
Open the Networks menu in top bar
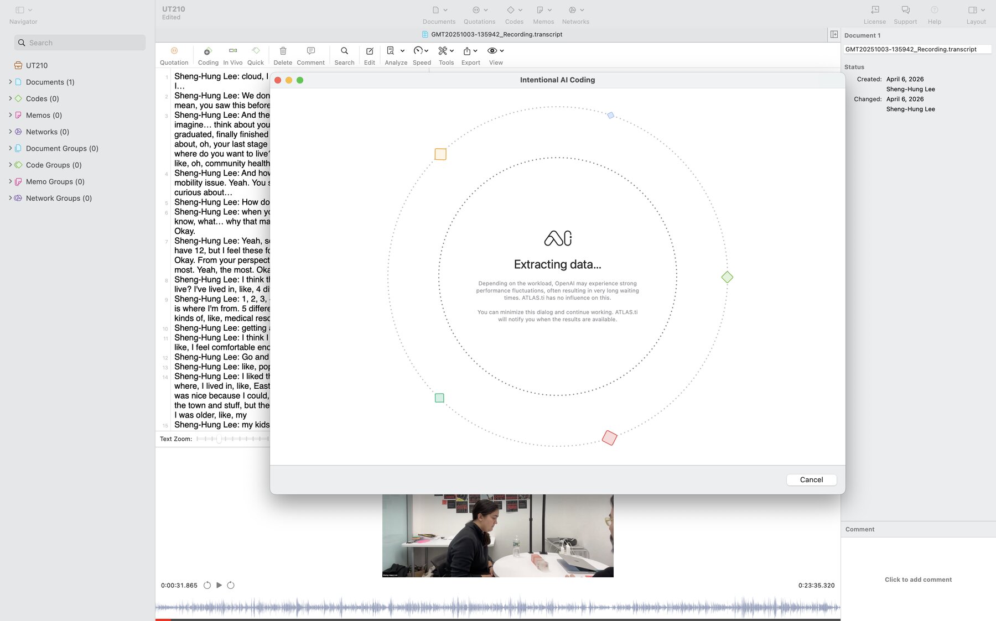(x=575, y=10)
